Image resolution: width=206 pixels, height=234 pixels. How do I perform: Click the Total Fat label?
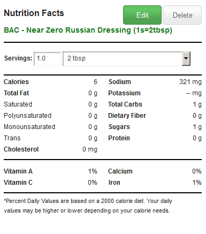(17, 93)
